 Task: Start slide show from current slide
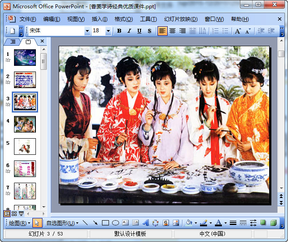(x=21, y=214)
